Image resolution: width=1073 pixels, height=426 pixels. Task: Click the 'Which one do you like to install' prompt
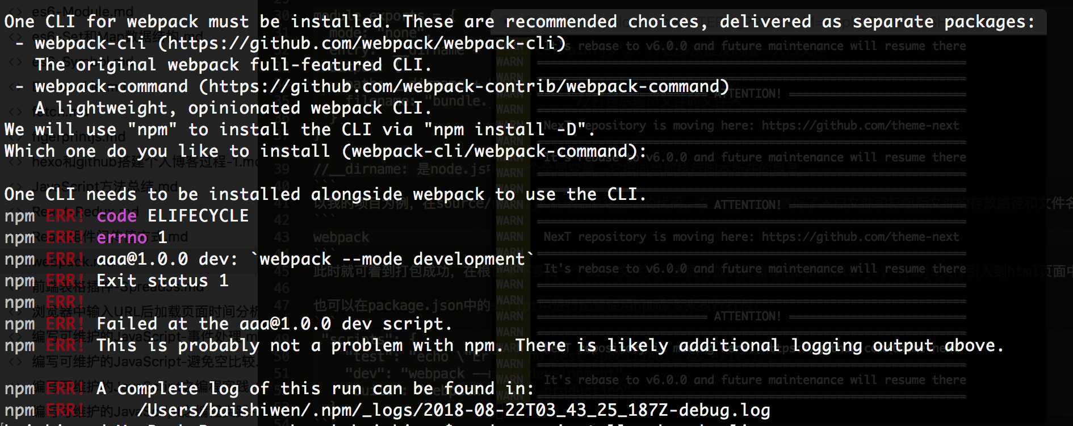[x=325, y=151]
